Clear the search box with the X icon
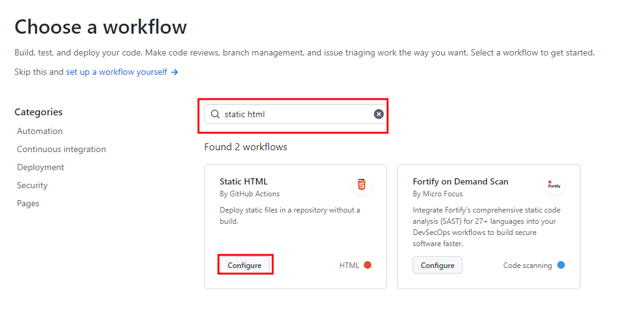The width and height of the screenshot is (621, 321). [378, 114]
